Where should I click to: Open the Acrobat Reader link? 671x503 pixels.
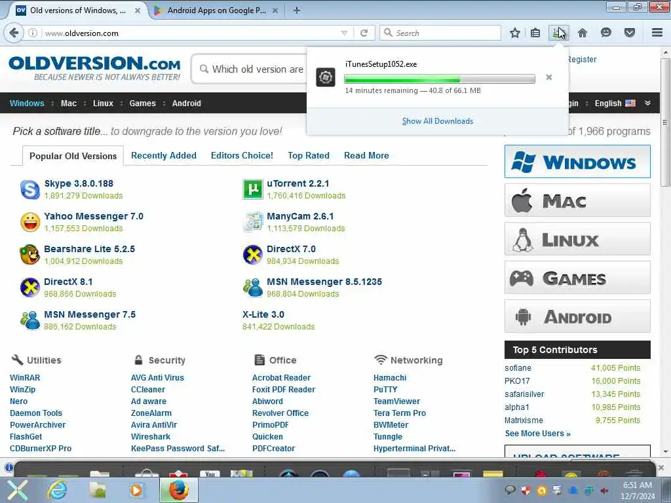(x=281, y=378)
